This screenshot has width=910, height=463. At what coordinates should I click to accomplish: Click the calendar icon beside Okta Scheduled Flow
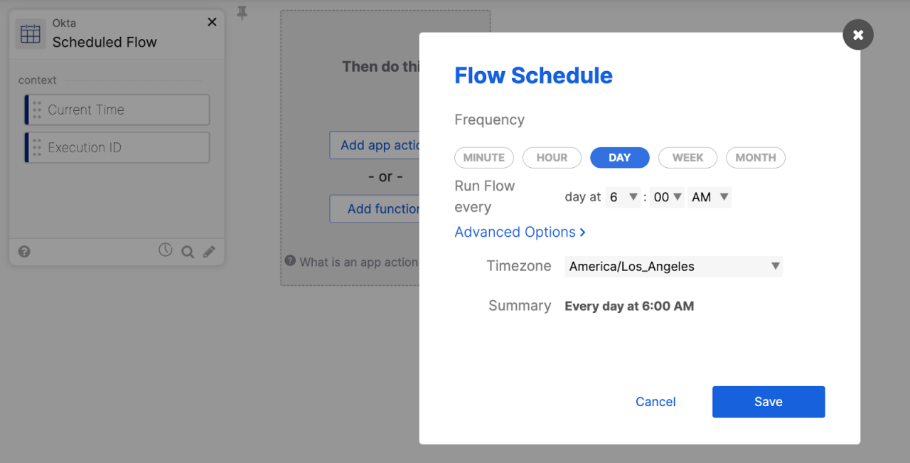coord(29,33)
